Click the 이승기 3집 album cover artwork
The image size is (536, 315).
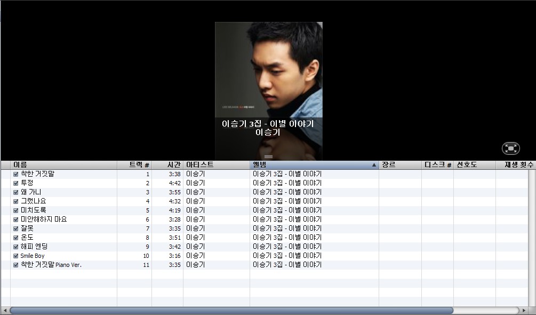point(269,70)
